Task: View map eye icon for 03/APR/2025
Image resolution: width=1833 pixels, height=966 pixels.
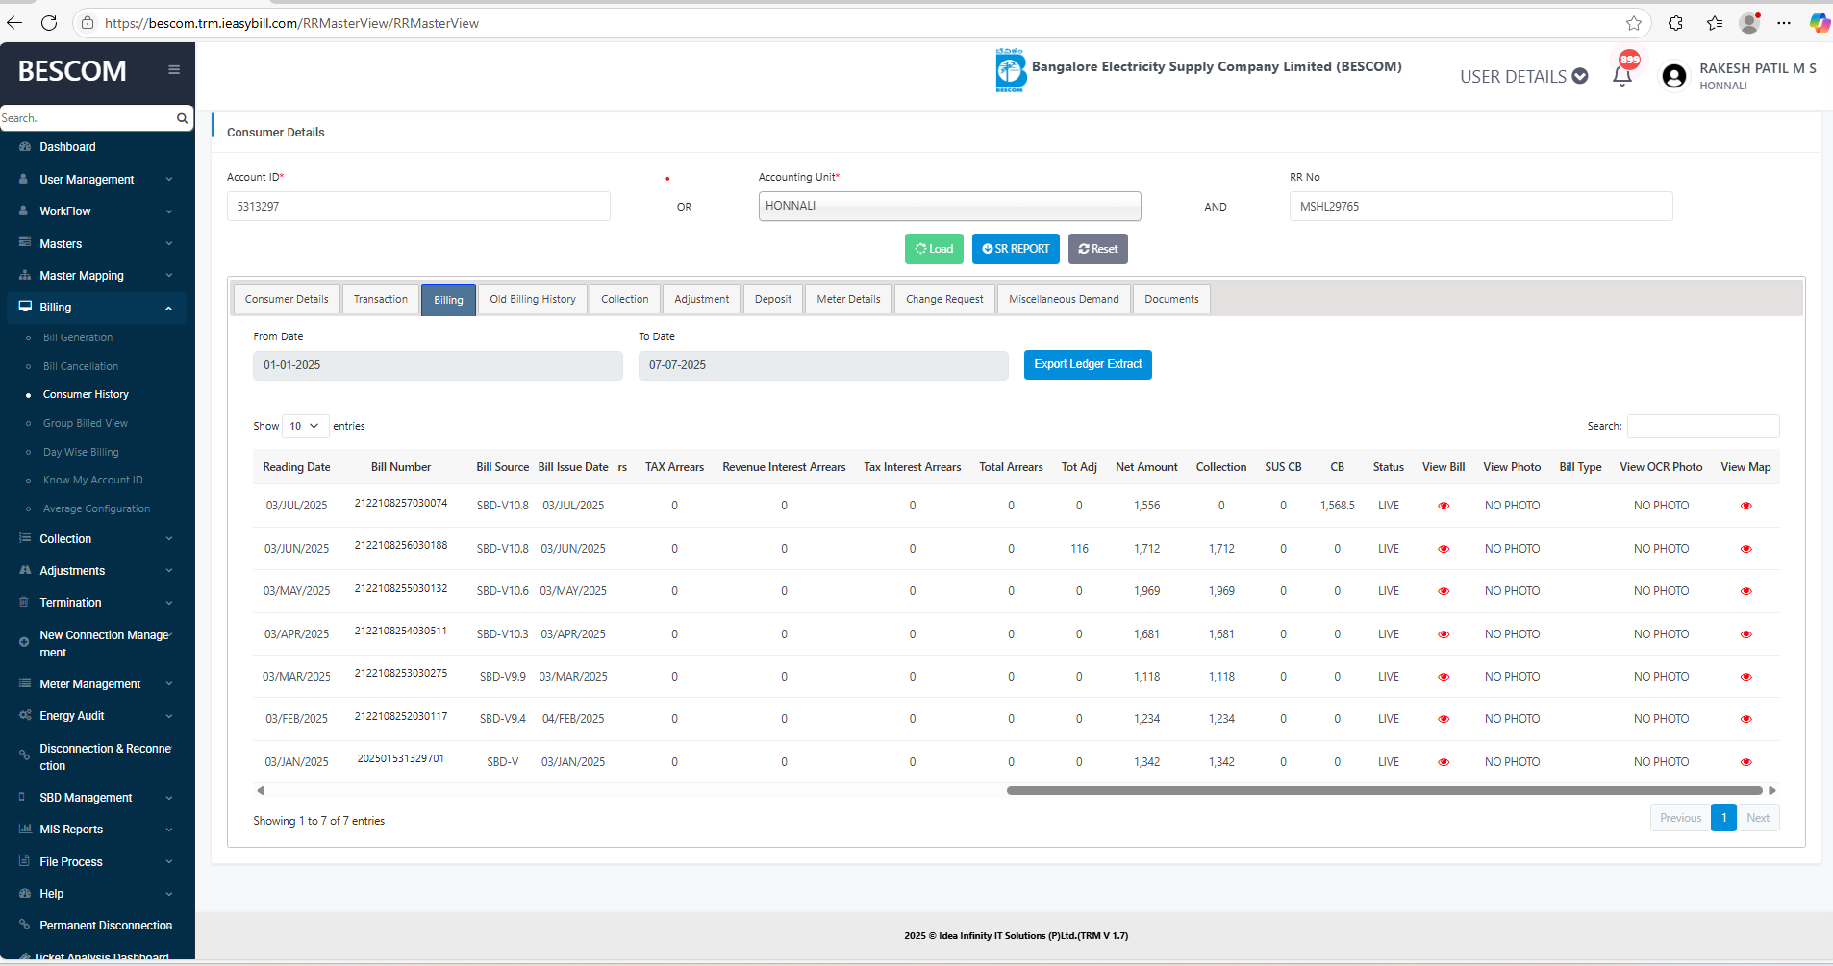Action: (x=1746, y=634)
